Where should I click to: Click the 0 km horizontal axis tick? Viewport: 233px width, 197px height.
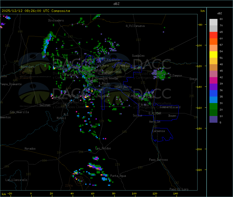pyautogui.click(x=31, y=193)
